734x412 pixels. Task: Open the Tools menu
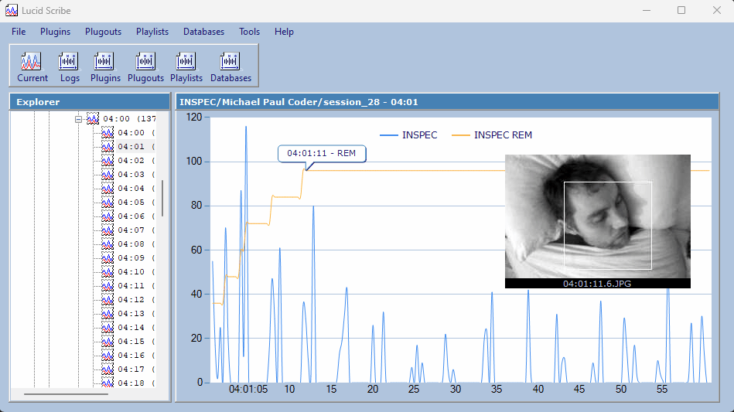point(249,32)
